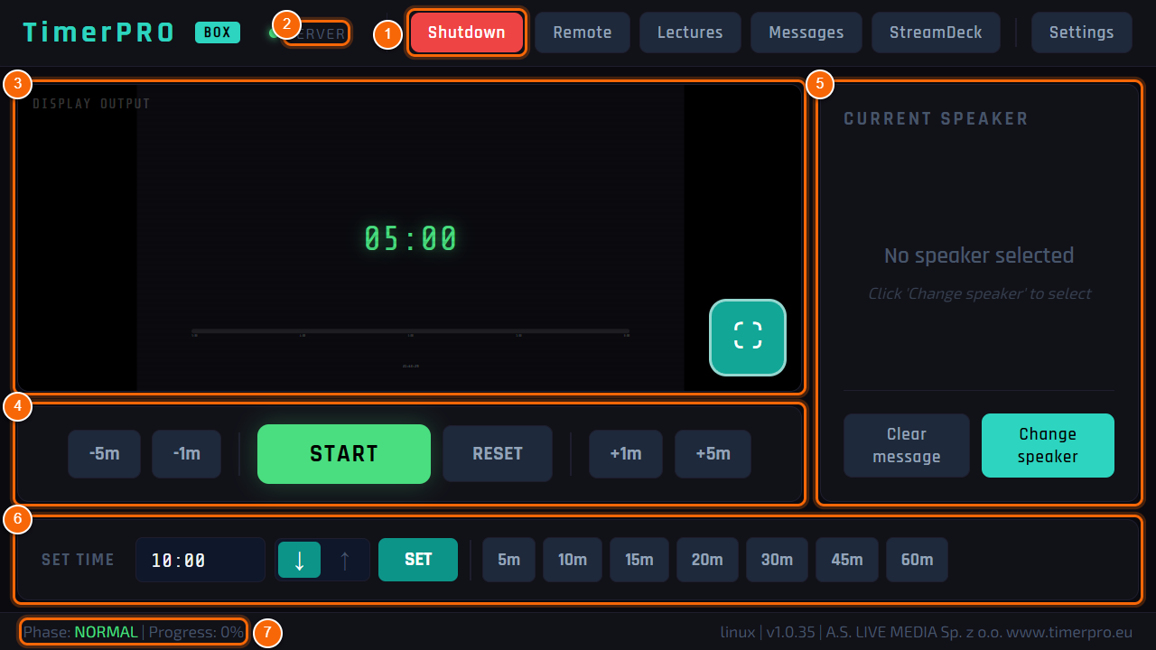The height and width of the screenshot is (650, 1156).
Task: Subtract 5 minutes with -5m
Action: tap(105, 454)
